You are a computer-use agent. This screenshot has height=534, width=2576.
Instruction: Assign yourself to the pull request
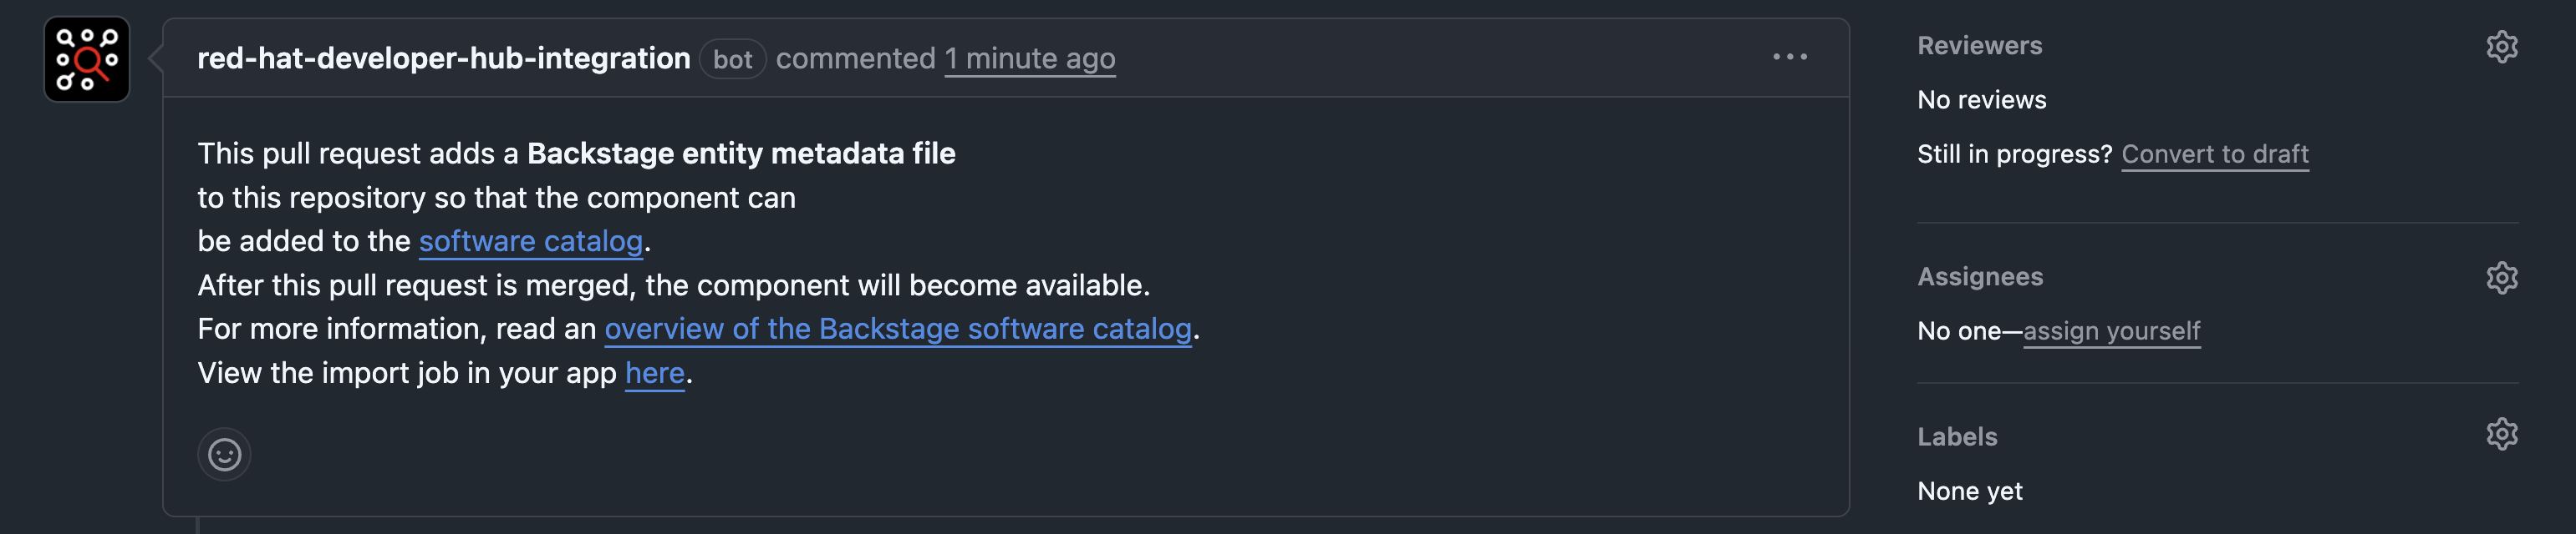(2111, 331)
